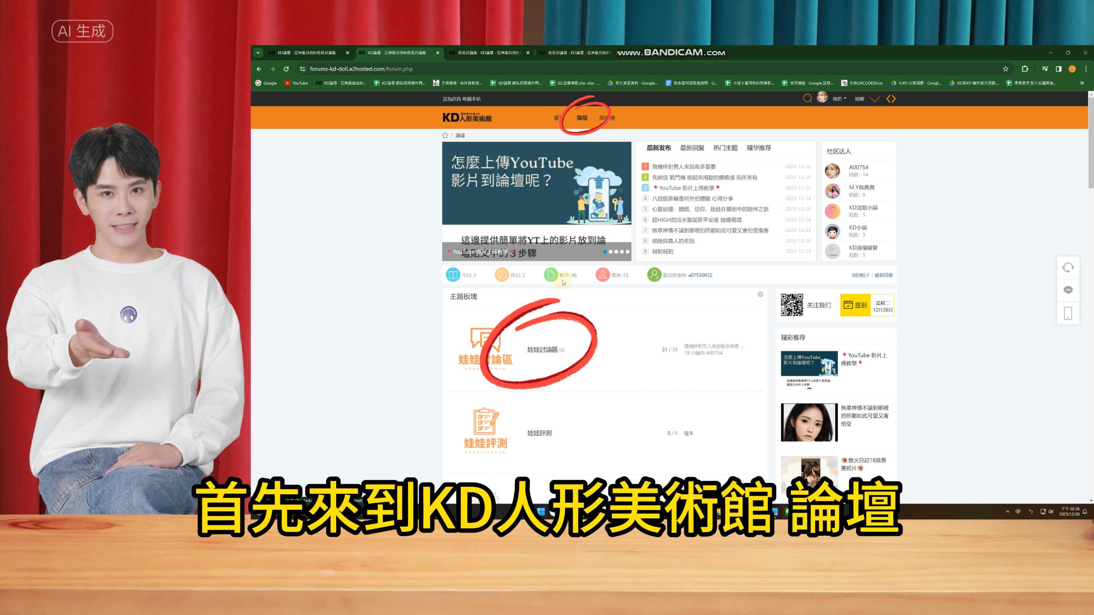The image size is (1094, 615).
Task: Open post 飛機杯對男人來說有多重要
Action: pyautogui.click(x=684, y=167)
